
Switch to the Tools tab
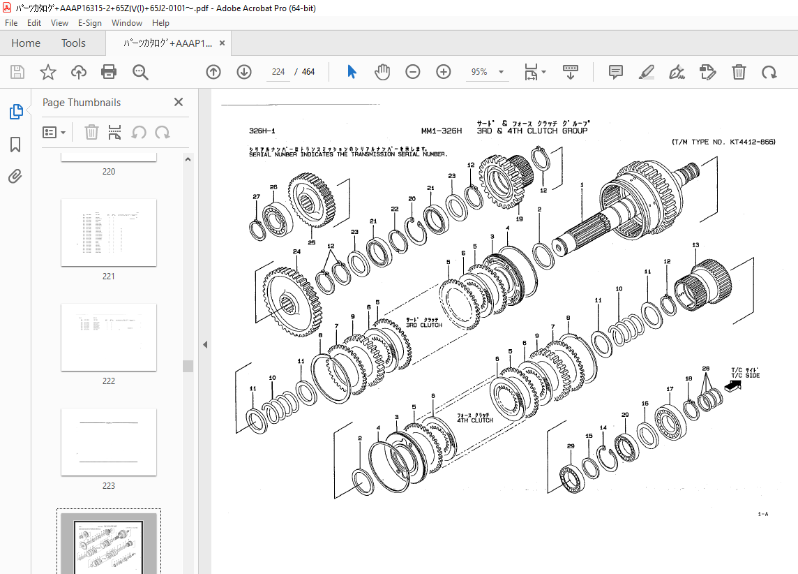coord(73,43)
